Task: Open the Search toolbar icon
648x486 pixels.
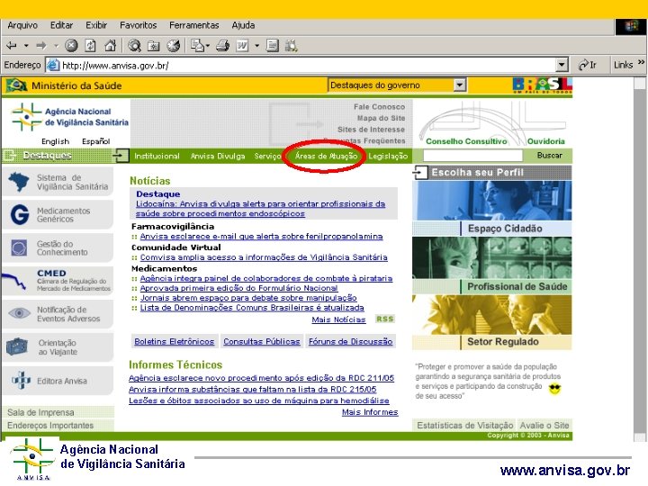Action: (x=134, y=46)
